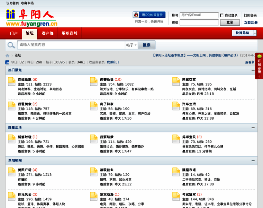Click the 立即注册 link
This screenshot has width=263, height=208.
point(250,23)
